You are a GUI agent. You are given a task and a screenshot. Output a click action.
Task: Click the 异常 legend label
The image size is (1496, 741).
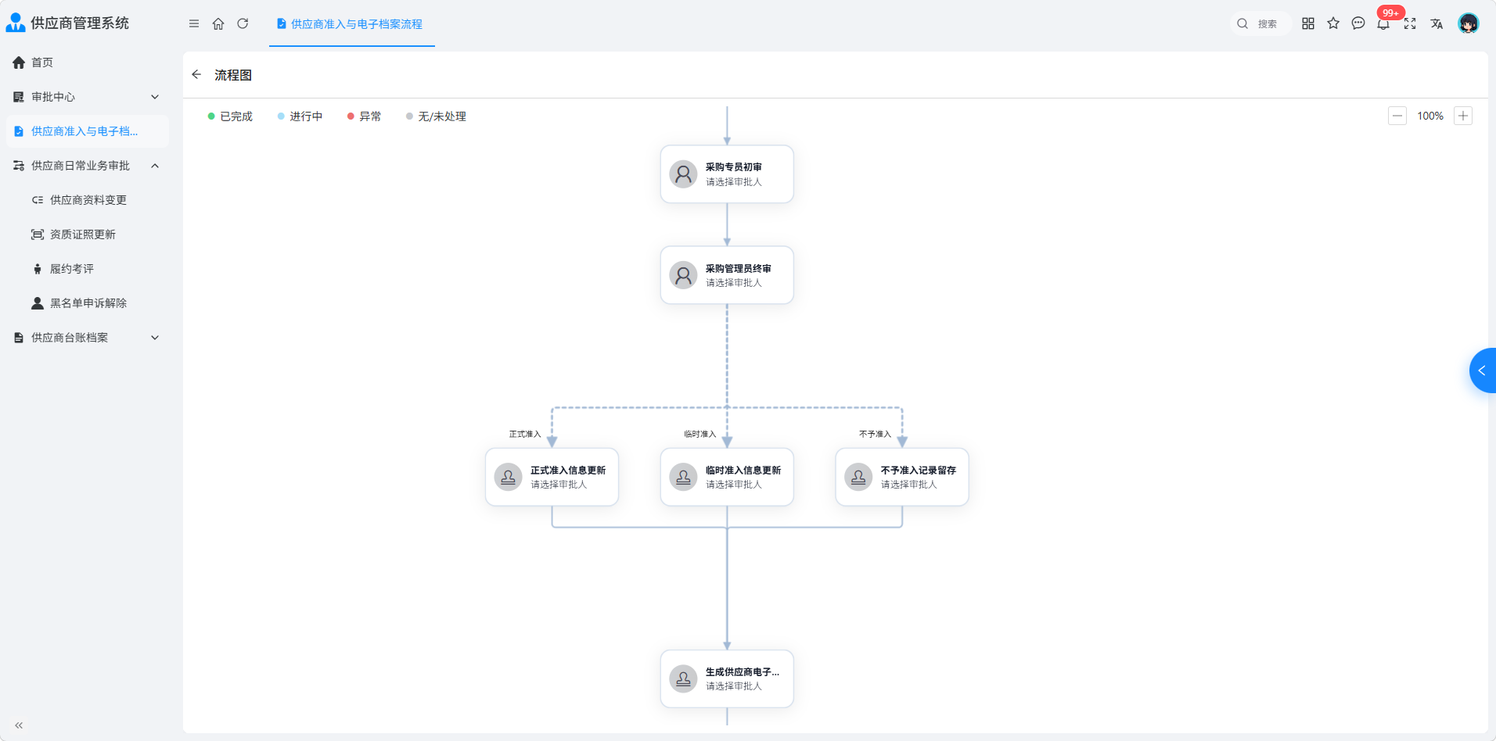[370, 116]
